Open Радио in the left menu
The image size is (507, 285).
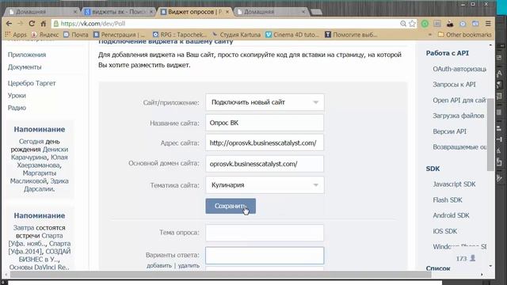(17, 108)
